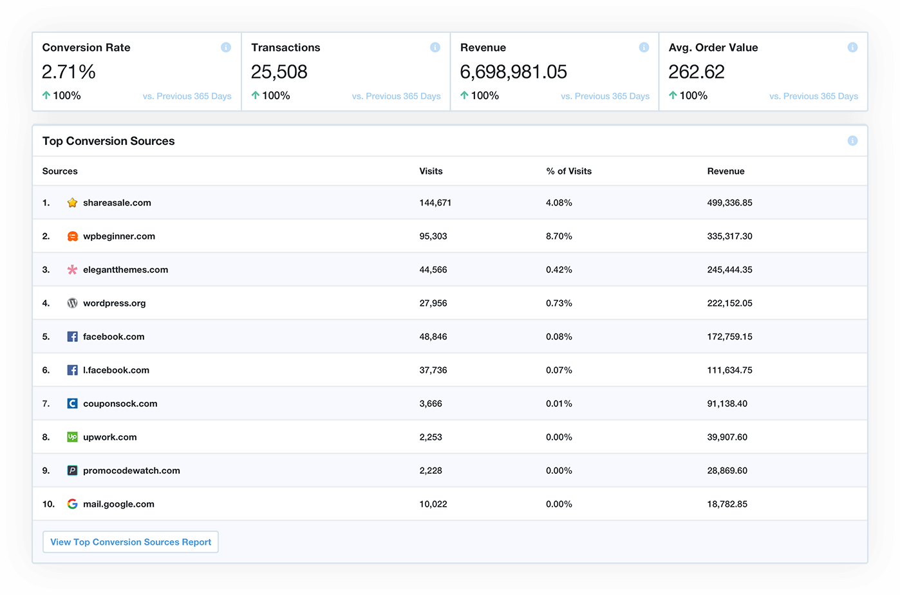Image resolution: width=900 pixels, height=595 pixels.
Task: Click the wpbeginner.com orange favicon
Action: (x=73, y=236)
